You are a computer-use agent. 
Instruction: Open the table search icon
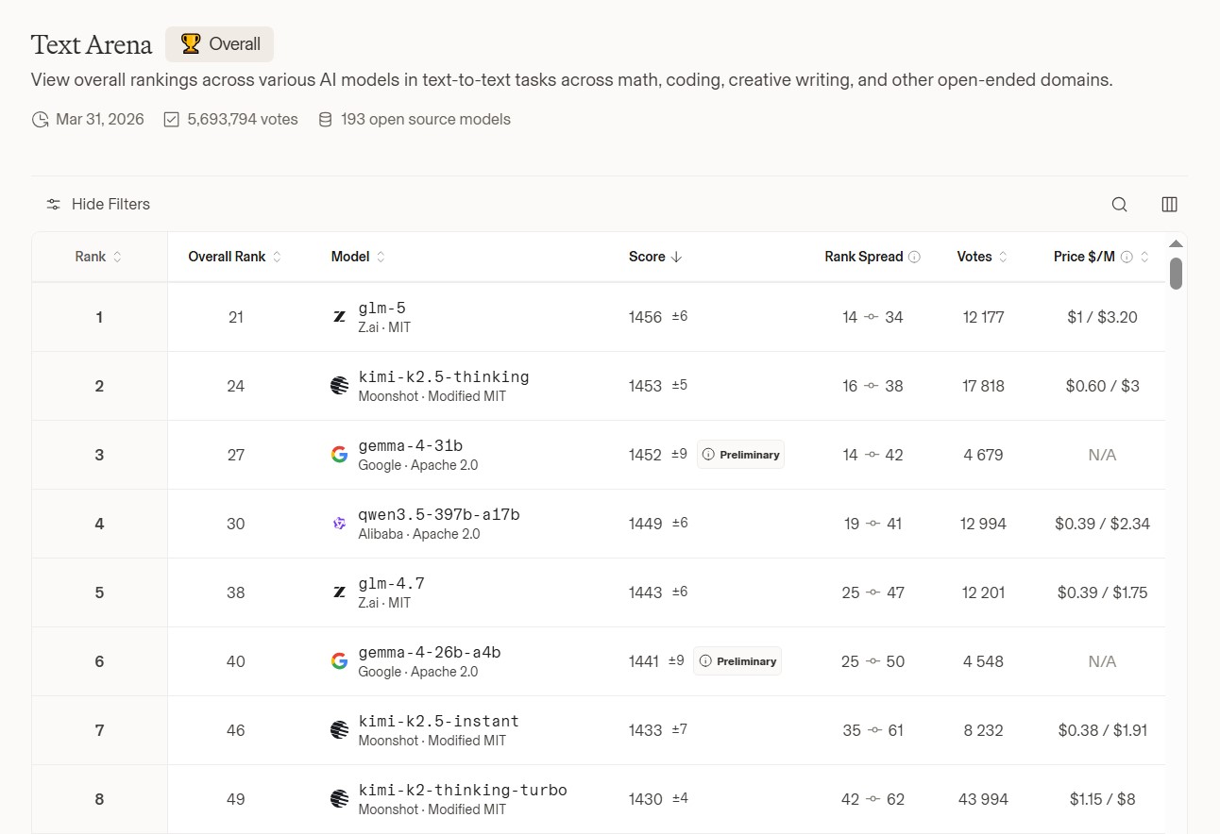point(1119,205)
